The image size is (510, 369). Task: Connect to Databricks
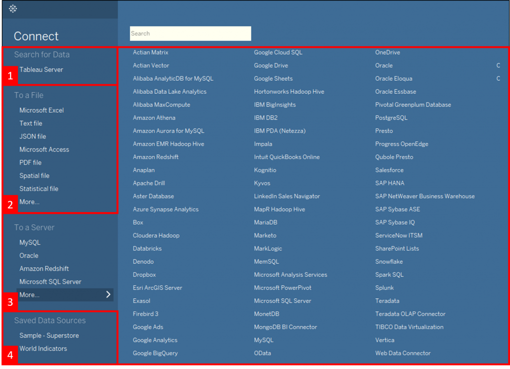[x=147, y=248]
